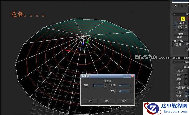
Task: Collapse the 编辑边 rollout with minus sign
Action: [174, 62]
